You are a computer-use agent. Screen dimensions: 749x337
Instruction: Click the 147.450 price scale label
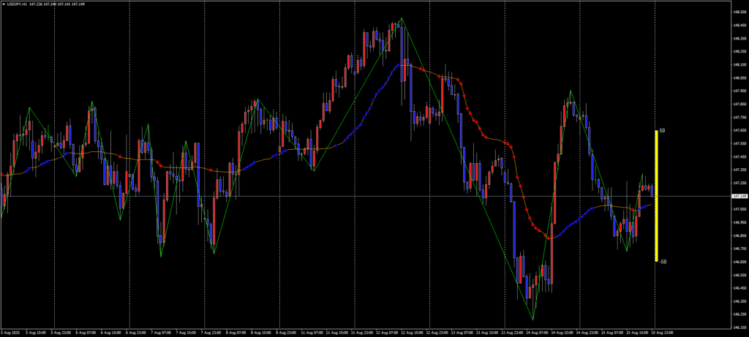coord(739,156)
